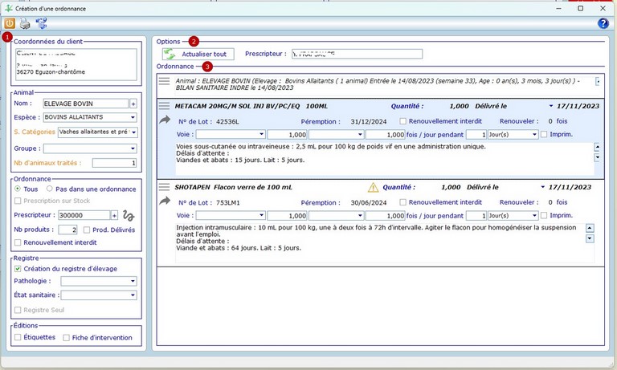This screenshot has width=617, height=370.
Task: Click the printer icon in the toolbar
Action: coord(25,24)
